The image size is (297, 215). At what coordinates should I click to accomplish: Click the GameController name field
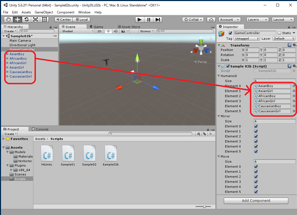pos(255,33)
